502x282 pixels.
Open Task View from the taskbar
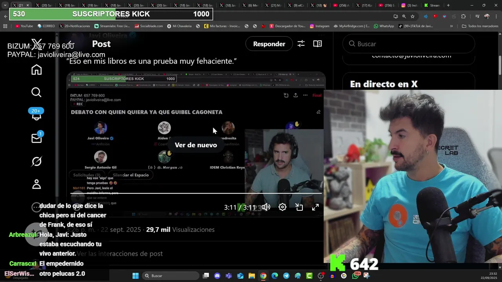[x=206, y=276]
